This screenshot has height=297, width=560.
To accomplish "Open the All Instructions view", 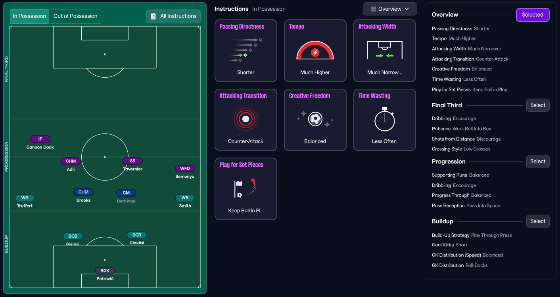I will point(178,16).
